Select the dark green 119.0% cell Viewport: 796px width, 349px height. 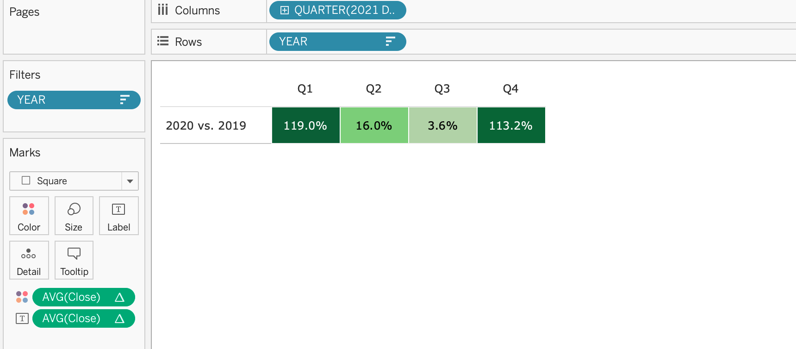(x=305, y=125)
